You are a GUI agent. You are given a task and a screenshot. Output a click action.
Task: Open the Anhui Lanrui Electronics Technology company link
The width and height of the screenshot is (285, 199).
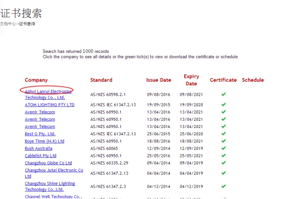pyautogui.click(x=48, y=94)
